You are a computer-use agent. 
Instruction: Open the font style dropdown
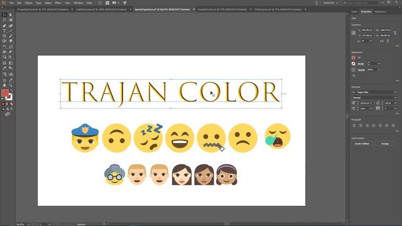395,98
